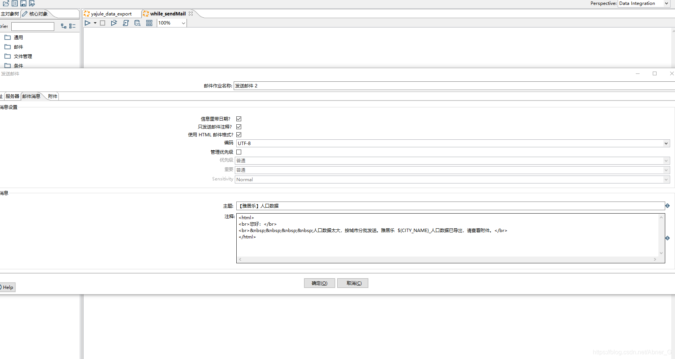The width and height of the screenshot is (675, 359).
Task: Open the 服务器 tab in the dialog
Action: pyautogui.click(x=12, y=96)
